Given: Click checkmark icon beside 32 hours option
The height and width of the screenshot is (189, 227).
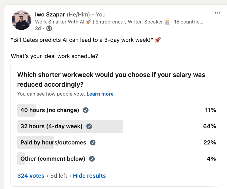Looking at the screenshot, I should coord(89,126).
